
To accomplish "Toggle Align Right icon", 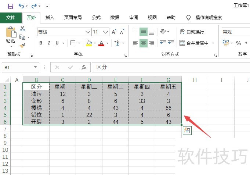I will [x=152, y=43].
